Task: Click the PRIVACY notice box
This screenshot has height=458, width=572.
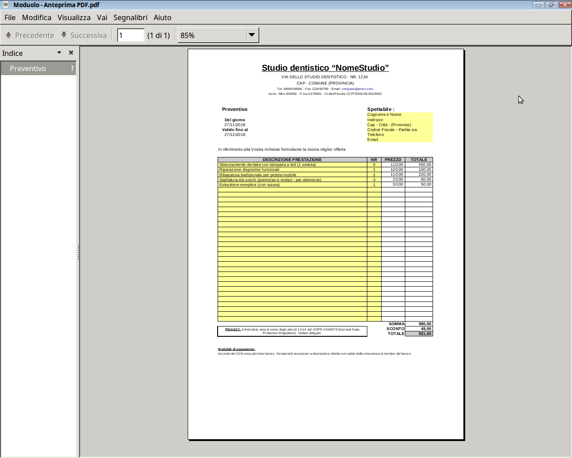Action: [x=292, y=331]
